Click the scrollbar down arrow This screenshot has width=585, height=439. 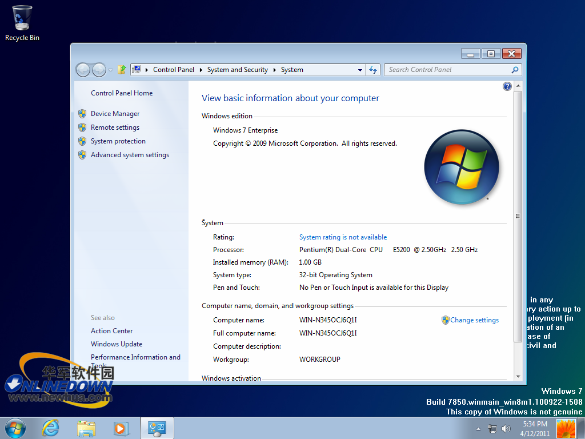click(518, 376)
